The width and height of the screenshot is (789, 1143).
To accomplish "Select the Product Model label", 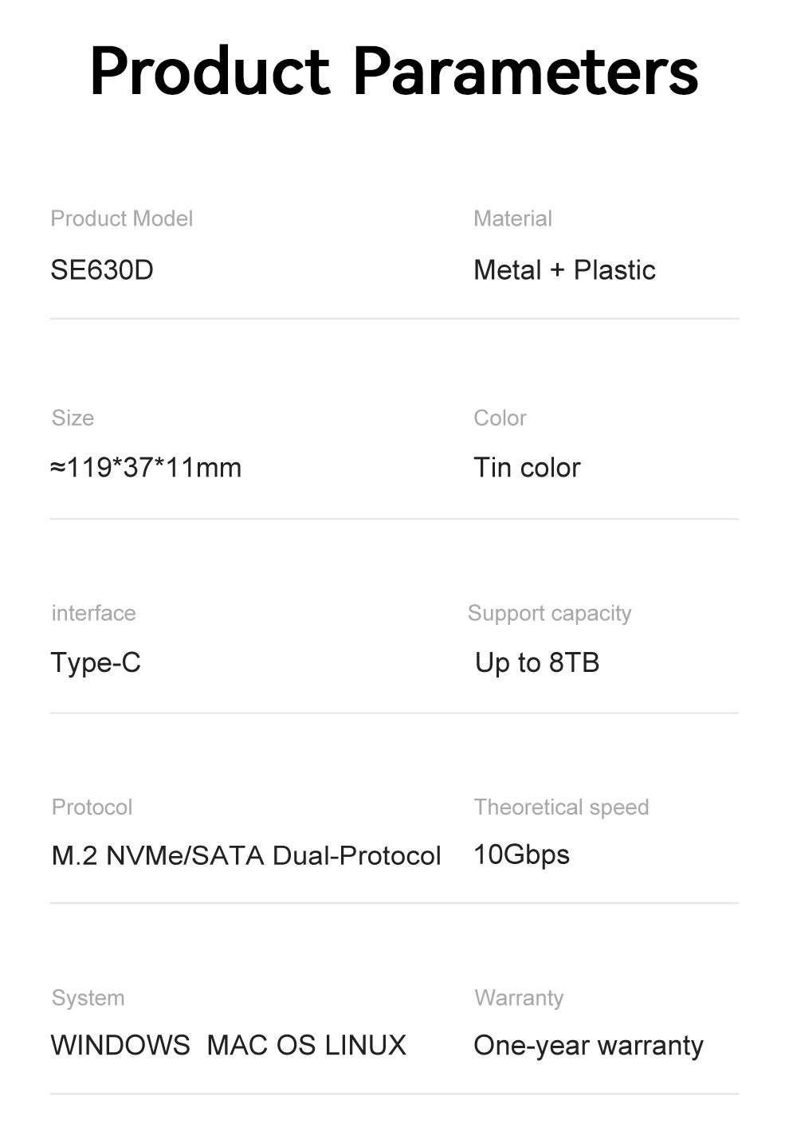I will (121, 218).
